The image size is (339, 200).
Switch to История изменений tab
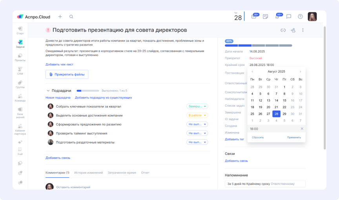(x=89, y=173)
